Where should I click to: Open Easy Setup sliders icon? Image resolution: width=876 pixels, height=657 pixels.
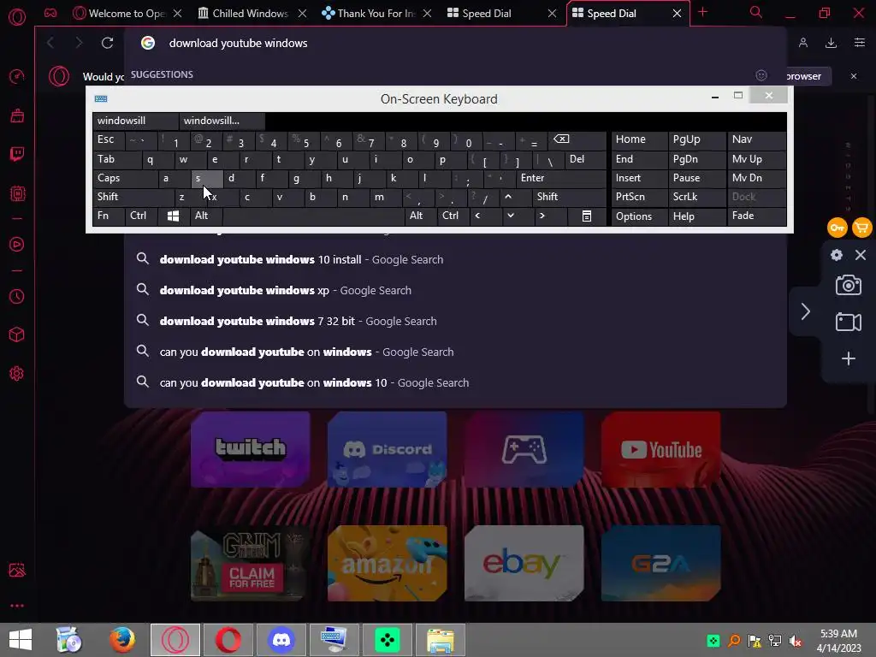860,43
